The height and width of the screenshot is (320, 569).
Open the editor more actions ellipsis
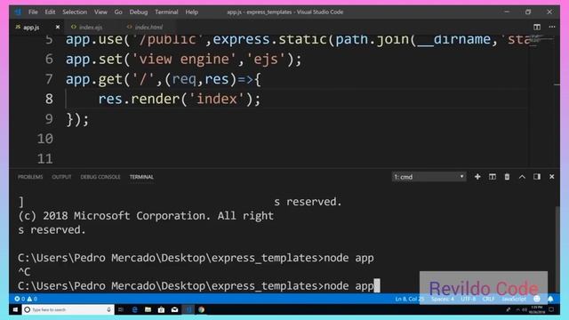(x=552, y=27)
